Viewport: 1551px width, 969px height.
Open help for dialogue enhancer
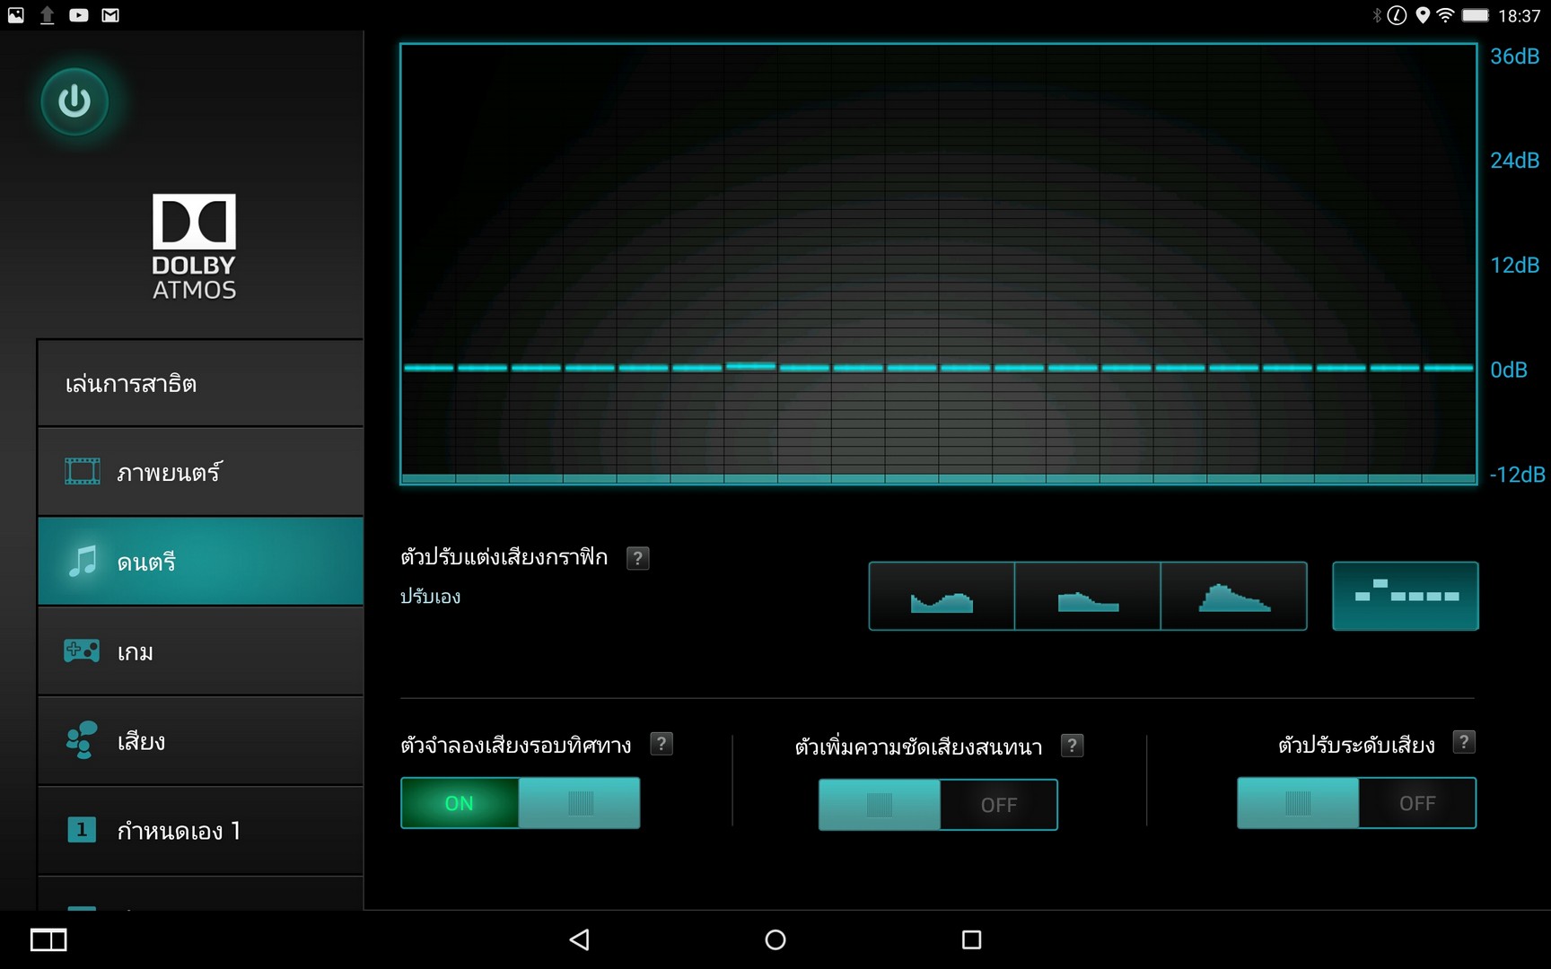pyautogui.click(x=1072, y=746)
